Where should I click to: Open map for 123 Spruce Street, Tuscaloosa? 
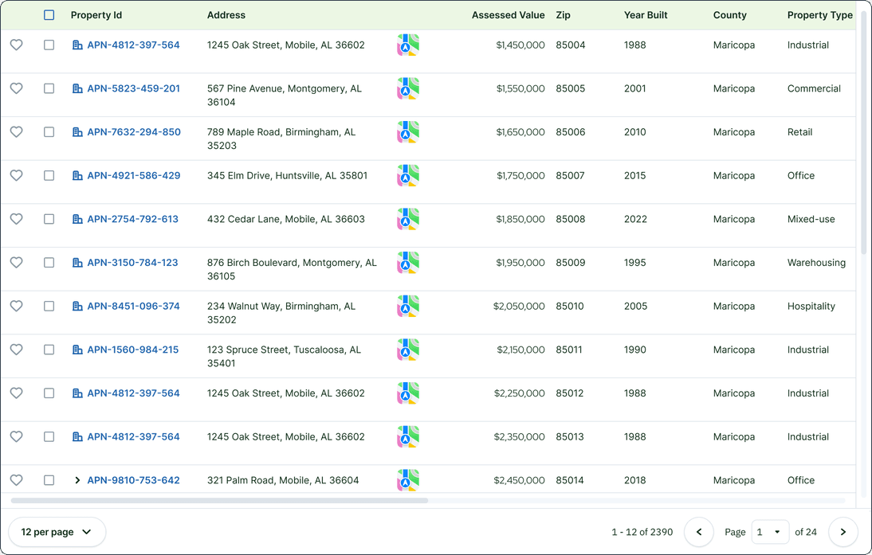tap(407, 350)
